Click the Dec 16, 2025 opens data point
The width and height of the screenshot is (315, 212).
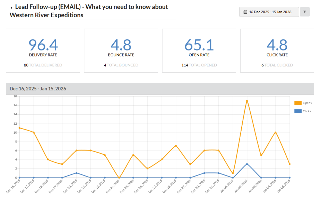pos(20,128)
